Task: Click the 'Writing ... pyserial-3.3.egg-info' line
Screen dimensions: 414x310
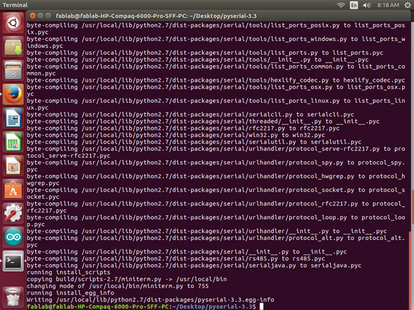Action: pos(150,299)
